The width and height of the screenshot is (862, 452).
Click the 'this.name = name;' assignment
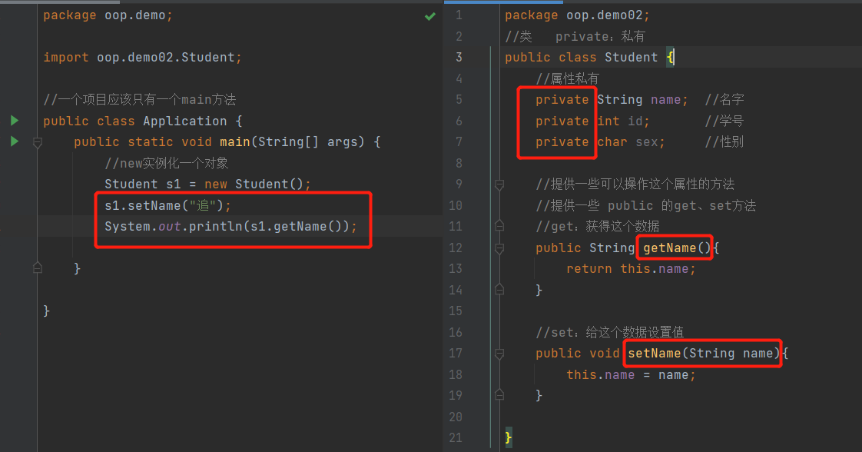click(631, 374)
